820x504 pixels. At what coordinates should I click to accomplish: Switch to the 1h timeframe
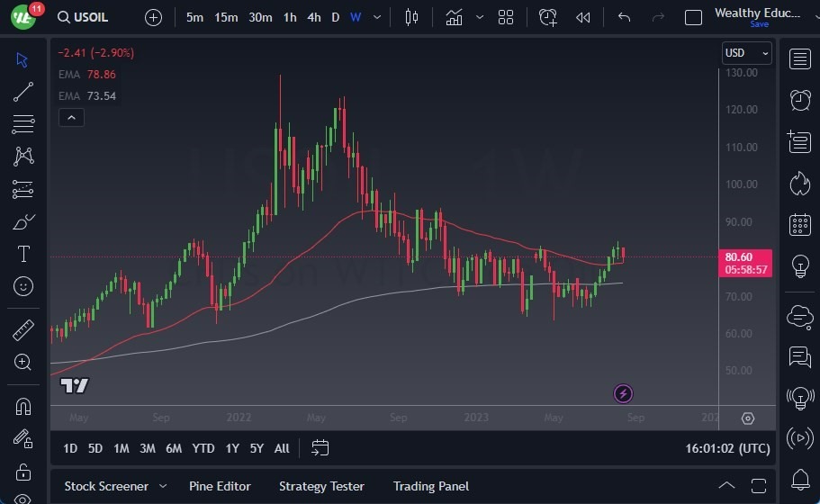coord(290,17)
